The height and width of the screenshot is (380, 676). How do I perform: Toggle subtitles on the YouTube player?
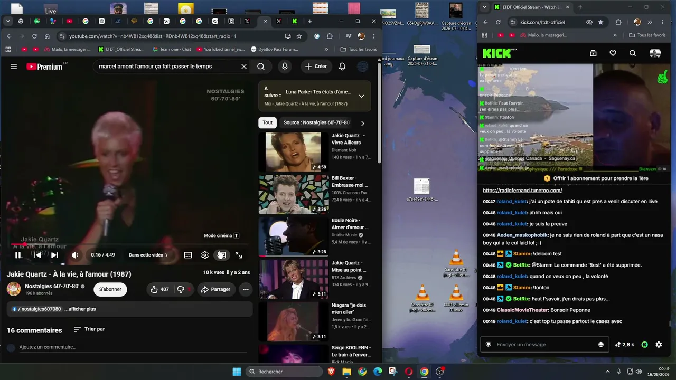coord(188,255)
